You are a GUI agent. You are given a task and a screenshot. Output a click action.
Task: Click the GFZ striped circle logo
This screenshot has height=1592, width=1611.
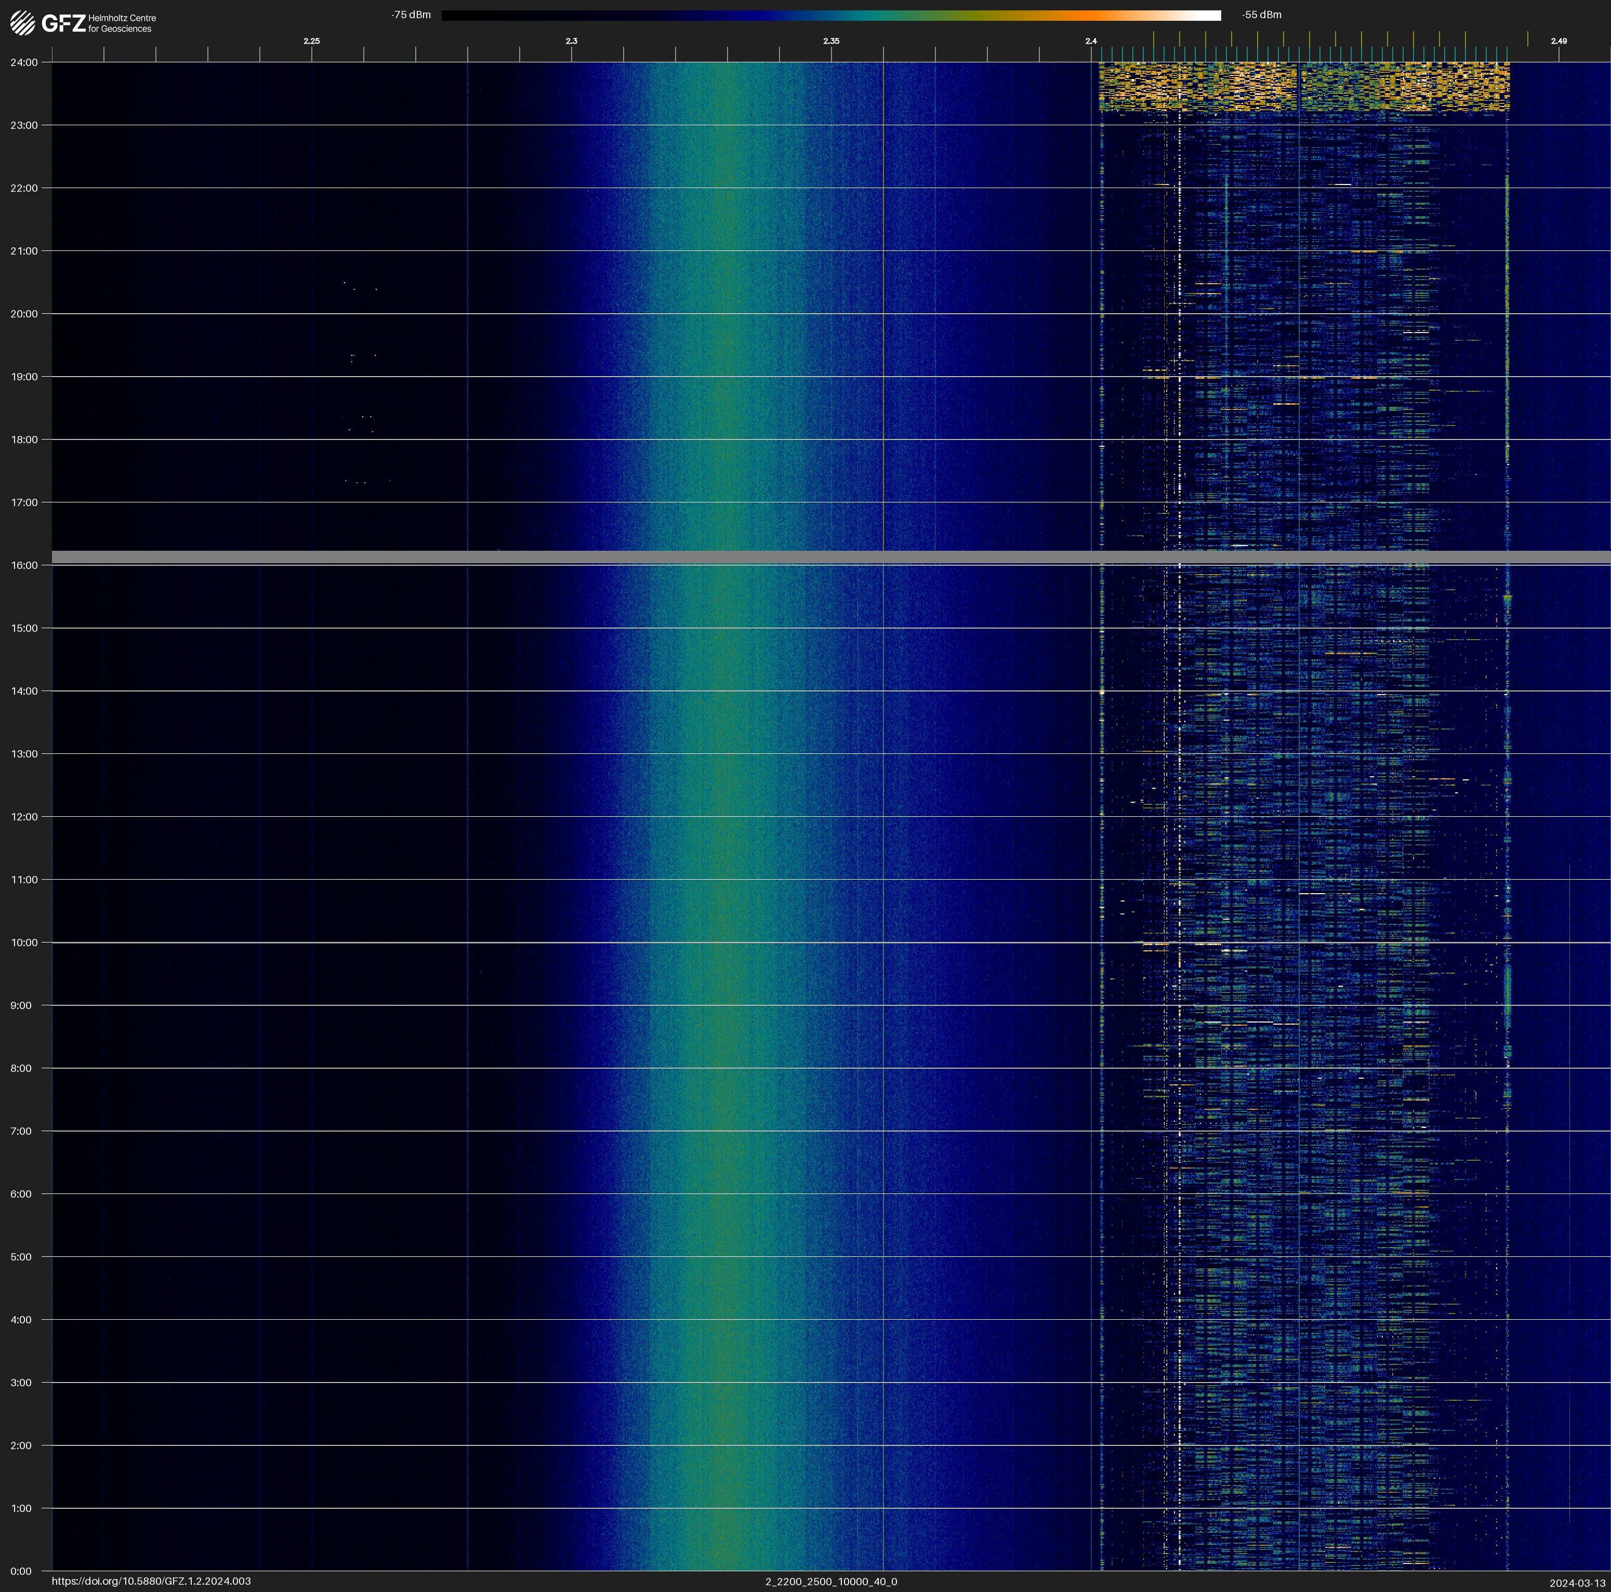[22, 23]
